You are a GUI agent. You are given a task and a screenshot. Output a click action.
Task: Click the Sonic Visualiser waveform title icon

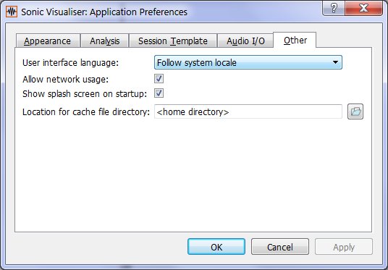[12, 12]
